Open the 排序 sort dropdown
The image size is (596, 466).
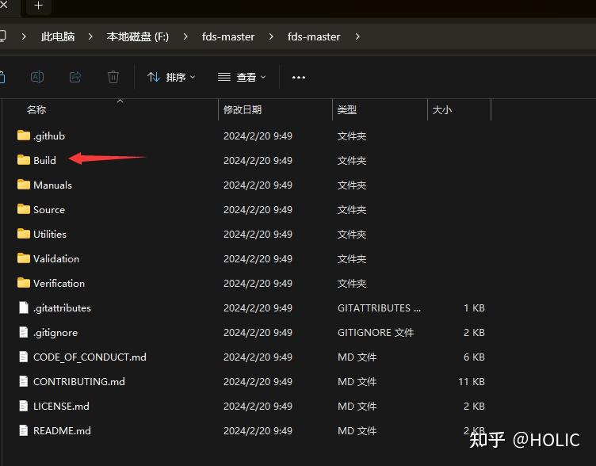[171, 78]
